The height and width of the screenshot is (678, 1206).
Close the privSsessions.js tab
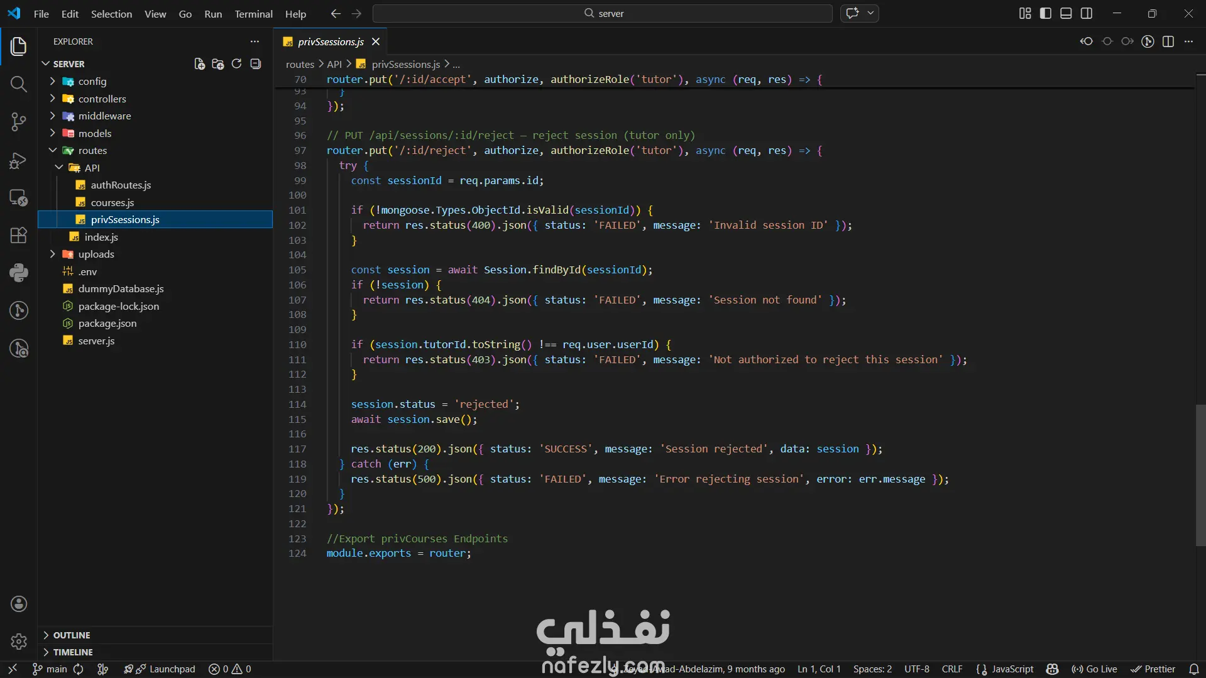376,41
